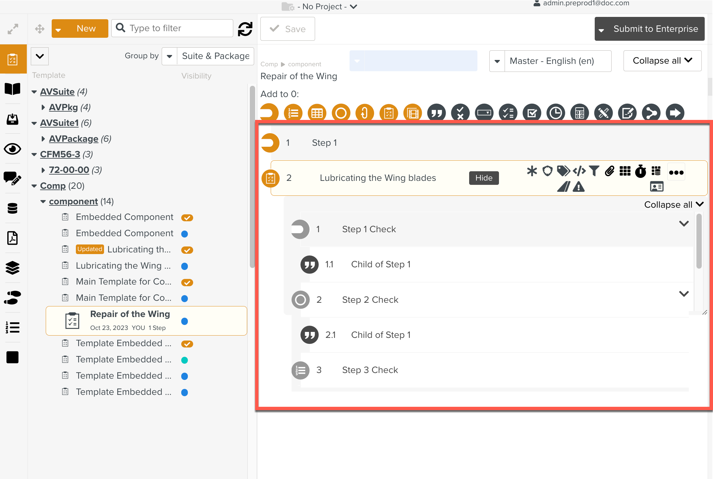
Task: Add a timer (clock) element
Action: 556,113
